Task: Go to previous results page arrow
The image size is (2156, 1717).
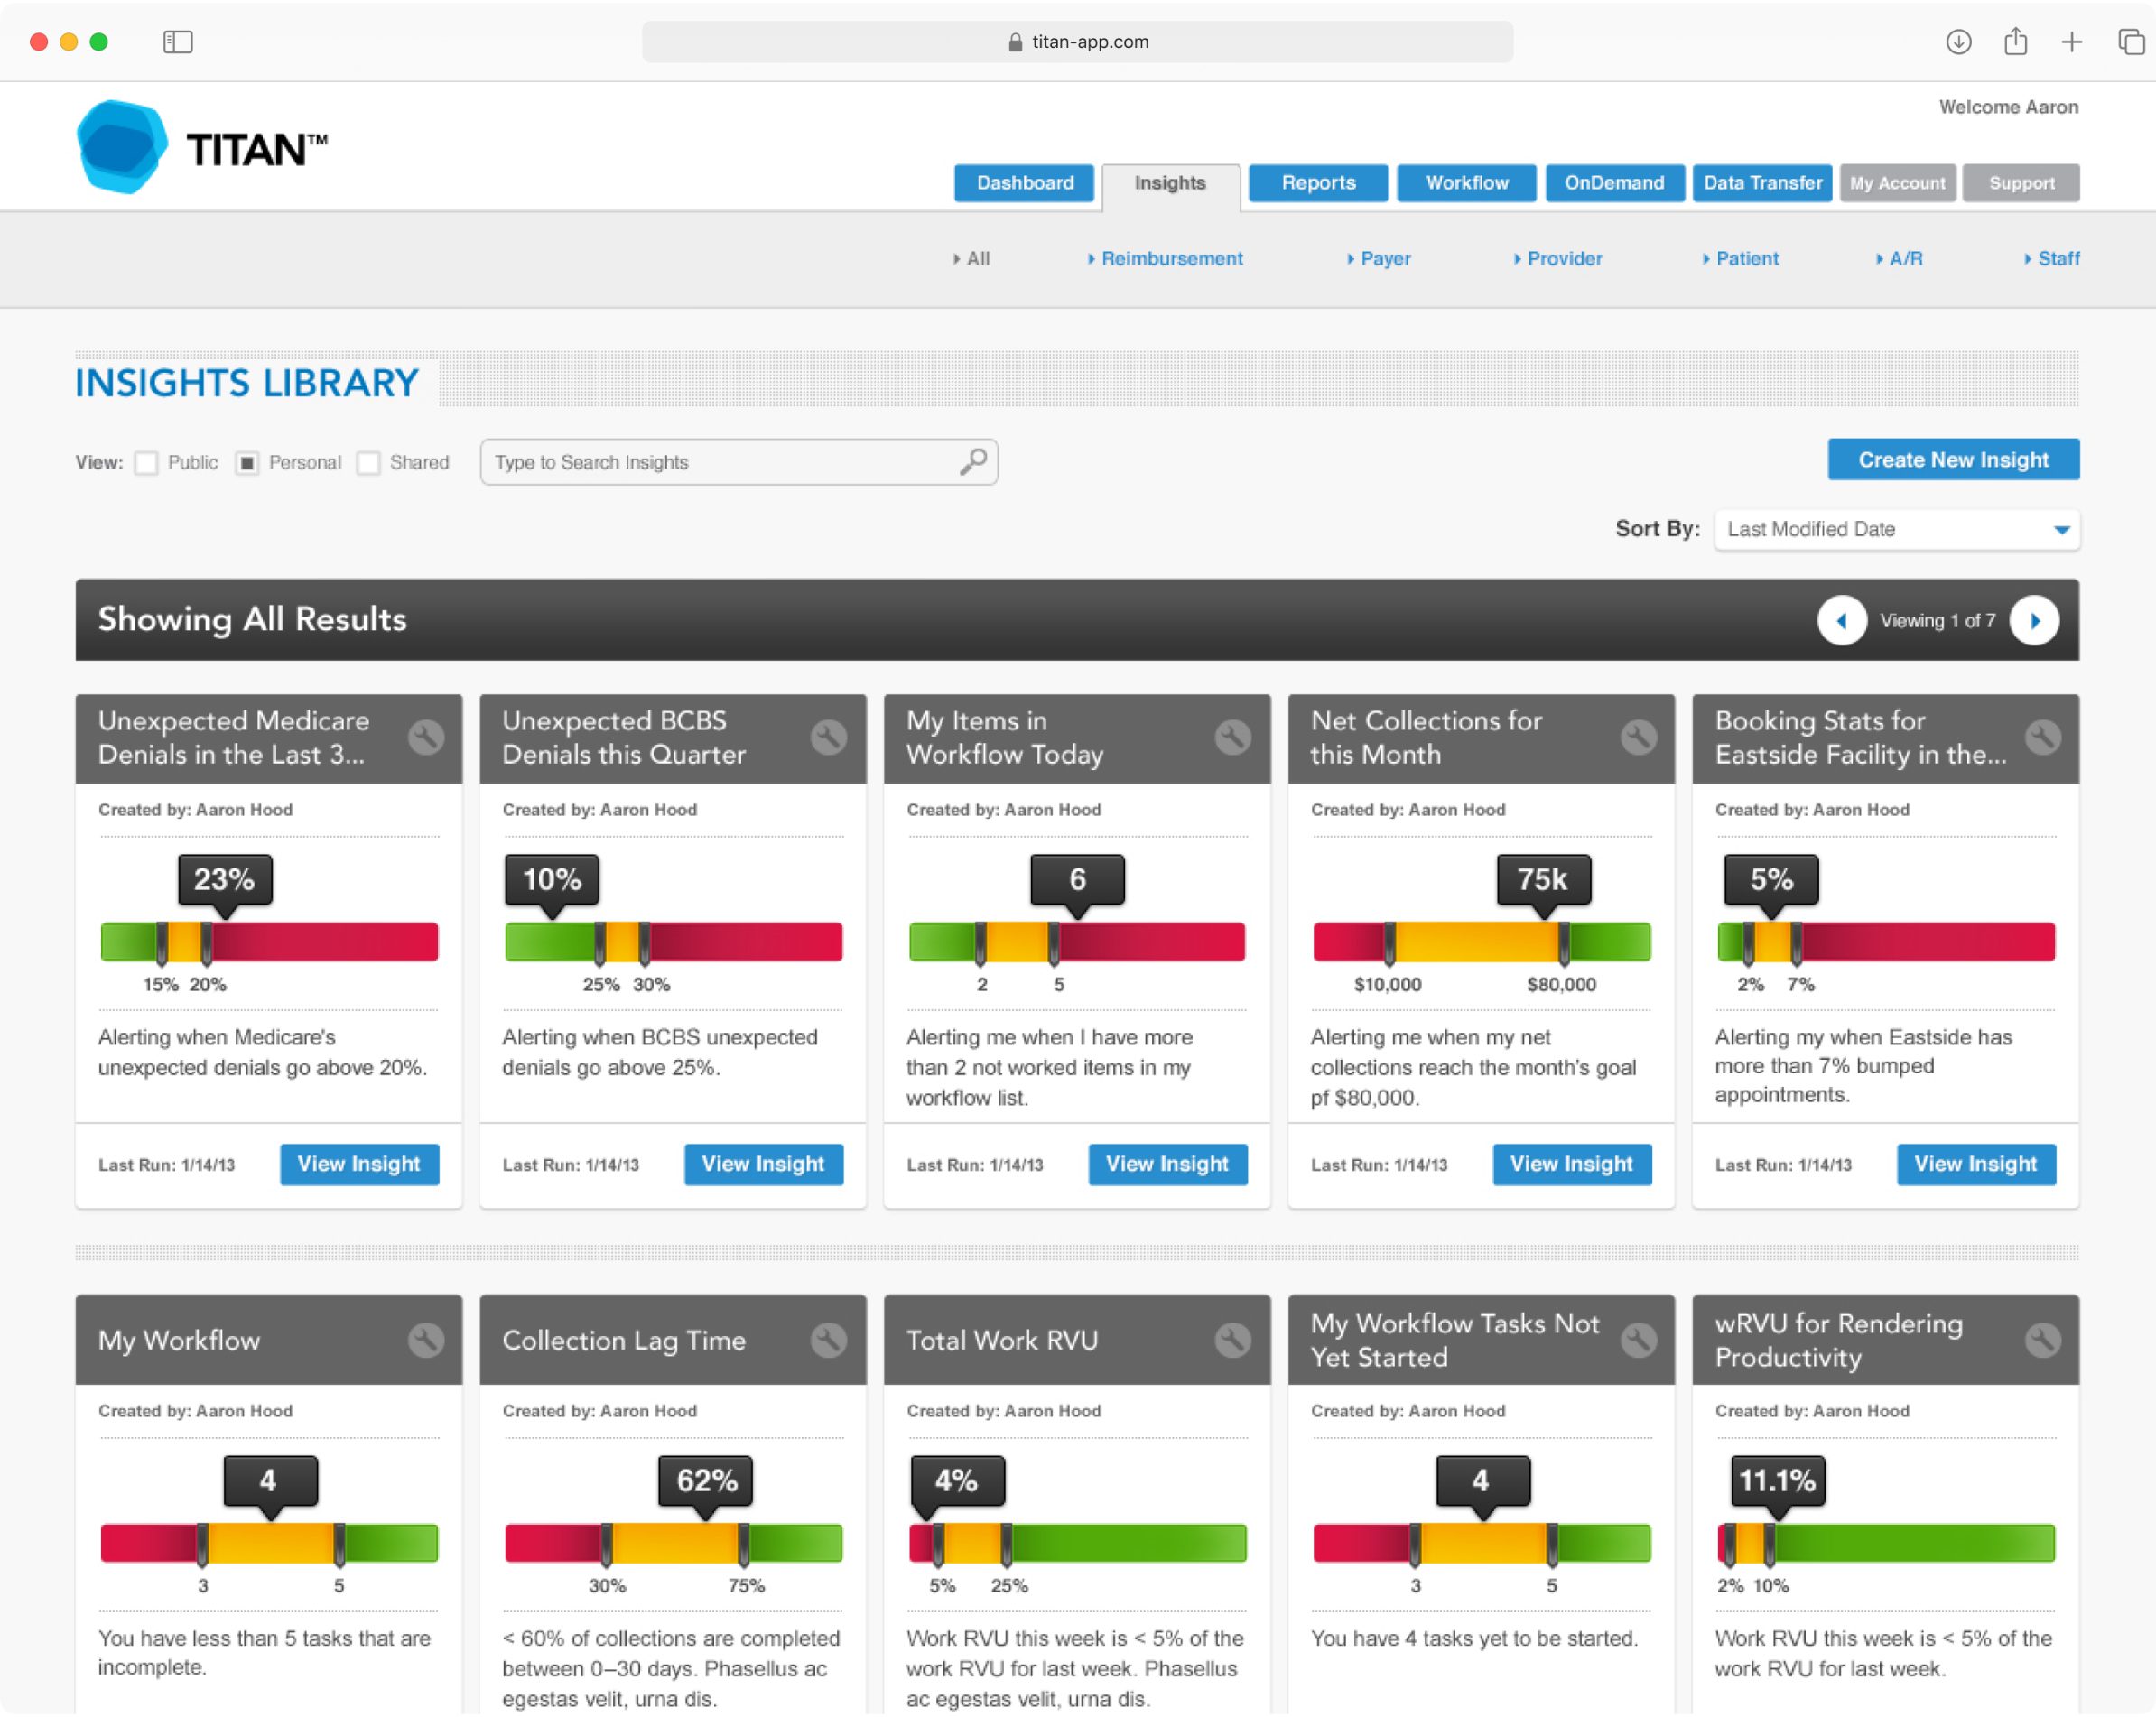Action: tap(1842, 620)
